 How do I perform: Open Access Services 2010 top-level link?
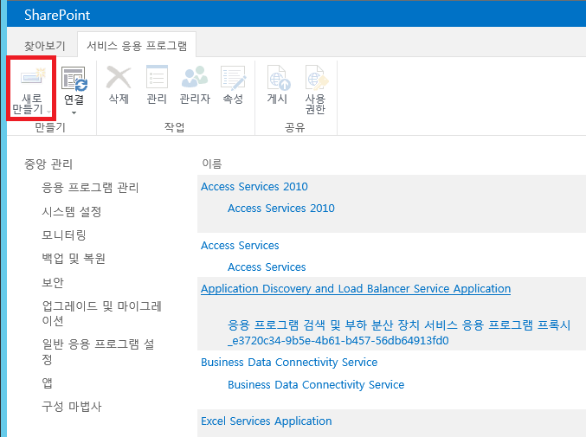point(254,186)
